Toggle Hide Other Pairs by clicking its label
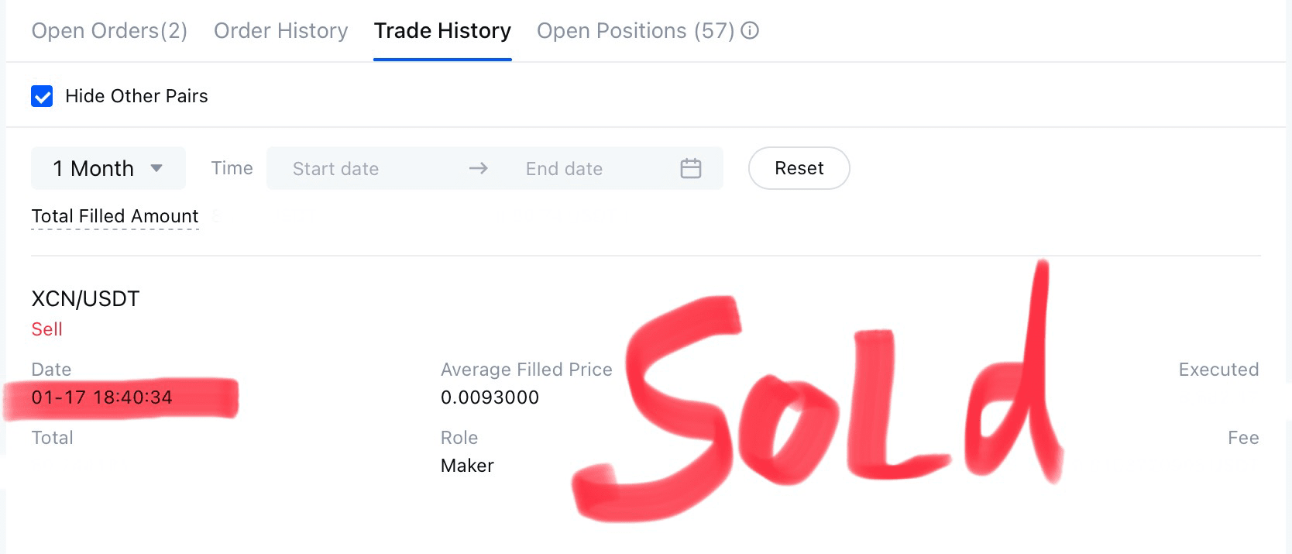 [x=138, y=95]
